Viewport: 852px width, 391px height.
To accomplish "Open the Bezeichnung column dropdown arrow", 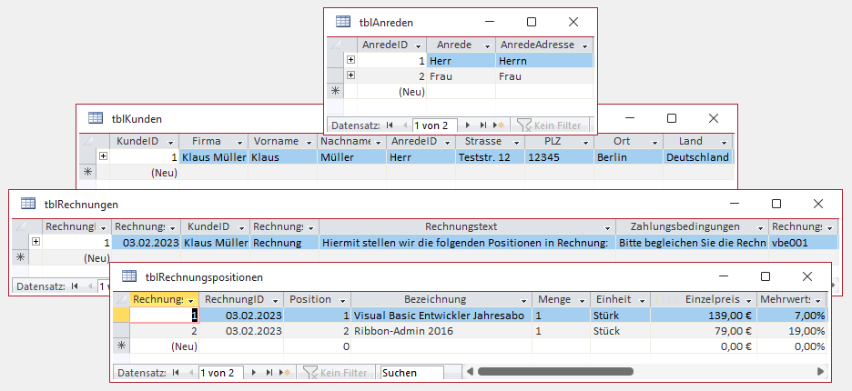I will point(523,299).
